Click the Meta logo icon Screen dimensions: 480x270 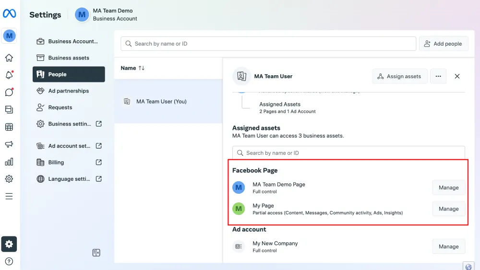(x=9, y=13)
